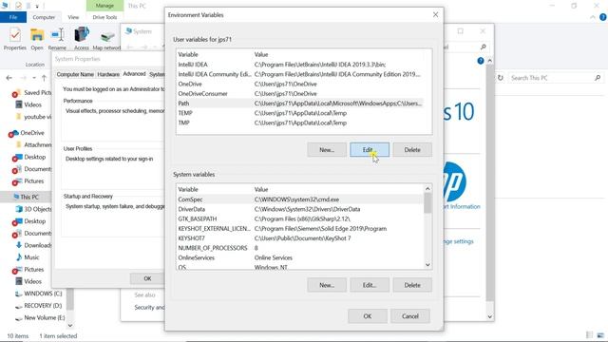Click Delete button under User variables
The height and width of the screenshot is (342, 608).
pyautogui.click(x=412, y=150)
